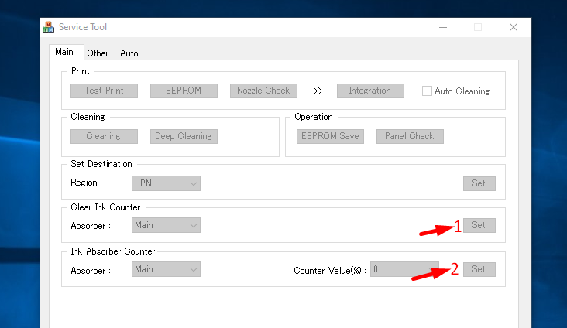This screenshot has width=567, height=328.
Task: Open Absorber dropdown under Ink Absorber Counter
Action: point(166,269)
